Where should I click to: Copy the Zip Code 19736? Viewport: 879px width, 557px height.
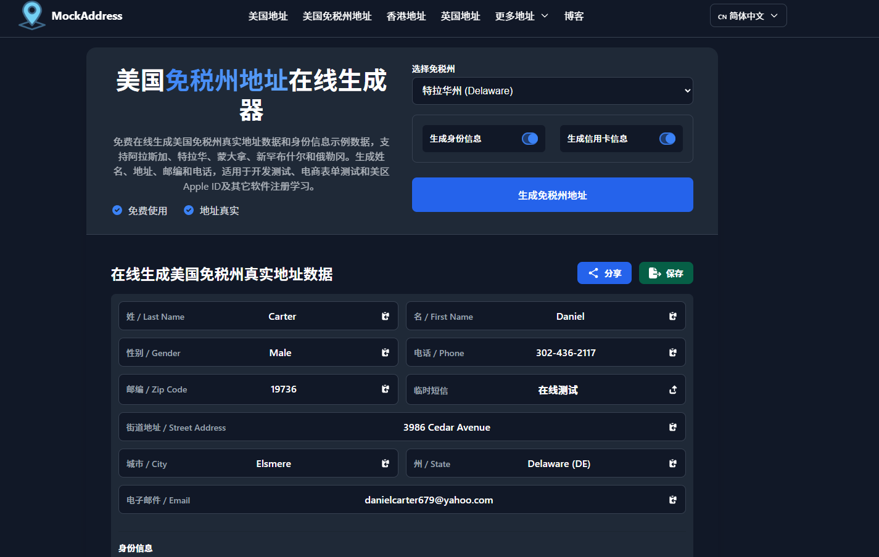tap(385, 389)
